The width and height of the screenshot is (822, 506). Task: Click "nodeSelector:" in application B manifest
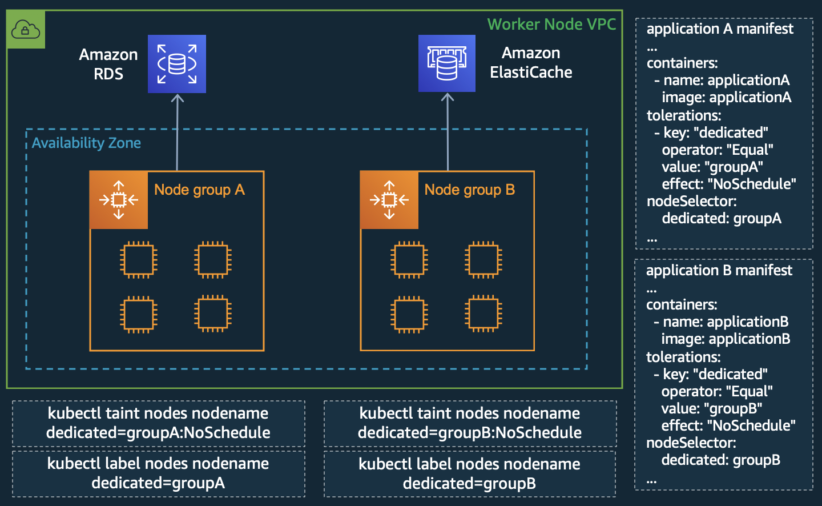[x=691, y=443]
